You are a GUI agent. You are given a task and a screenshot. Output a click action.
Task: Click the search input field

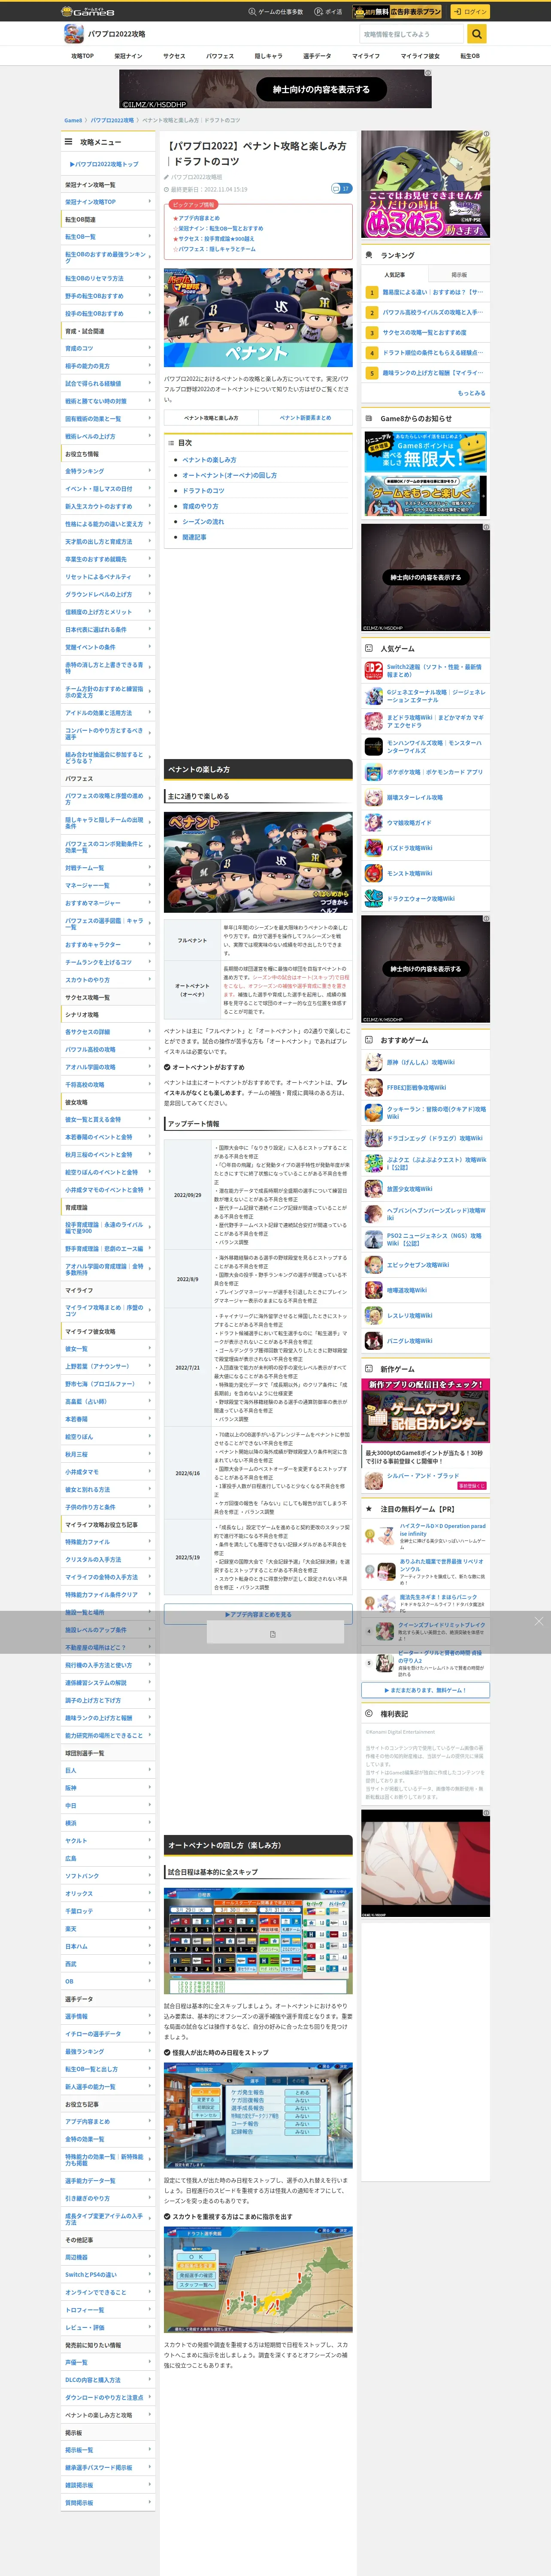412,34
